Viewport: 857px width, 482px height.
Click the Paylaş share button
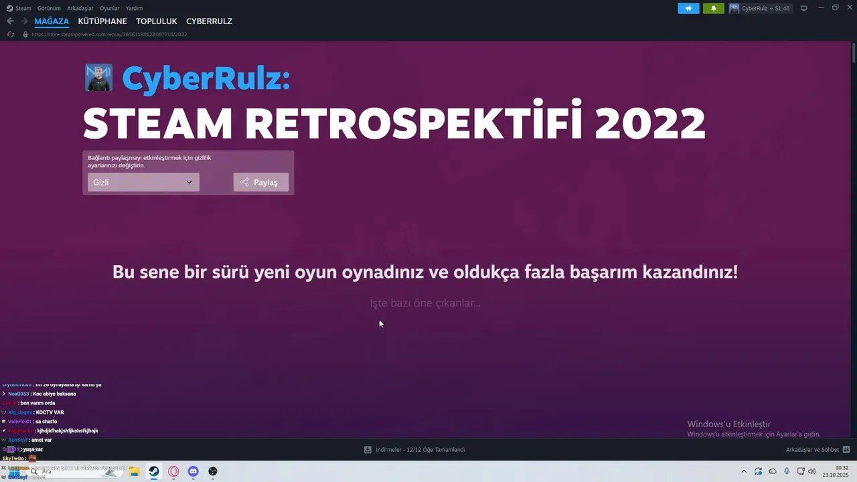coord(260,182)
